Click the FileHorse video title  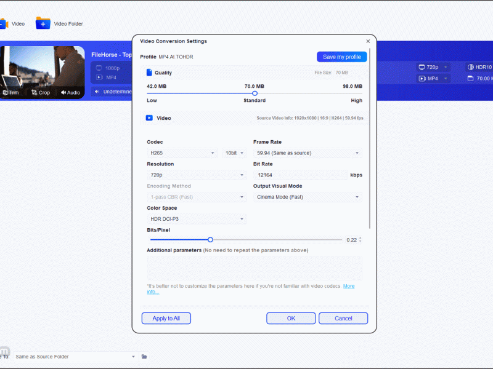112,55
